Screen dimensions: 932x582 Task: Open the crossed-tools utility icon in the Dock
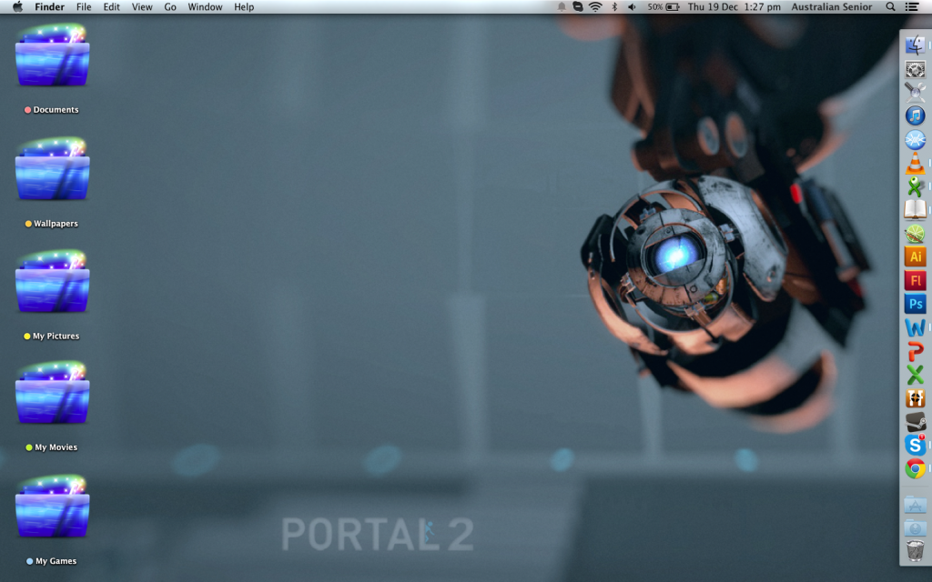pos(915,93)
